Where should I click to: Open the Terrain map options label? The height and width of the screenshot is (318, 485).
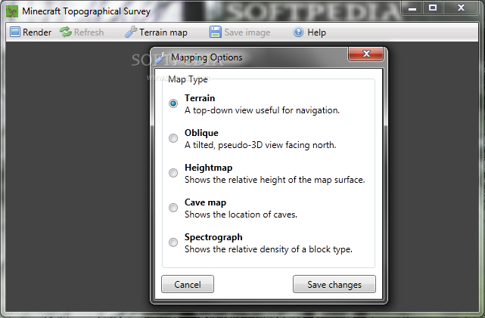[x=163, y=32]
